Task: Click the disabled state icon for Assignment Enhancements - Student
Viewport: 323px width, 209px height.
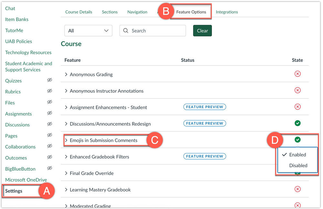Action: pyautogui.click(x=297, y=107)
